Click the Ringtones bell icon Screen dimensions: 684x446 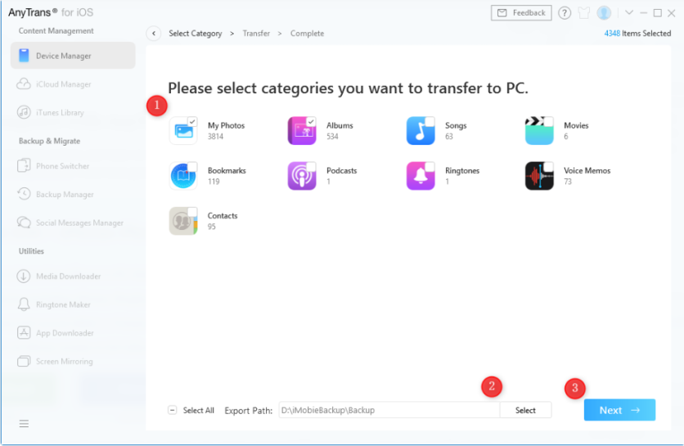(x=421, y=176)
